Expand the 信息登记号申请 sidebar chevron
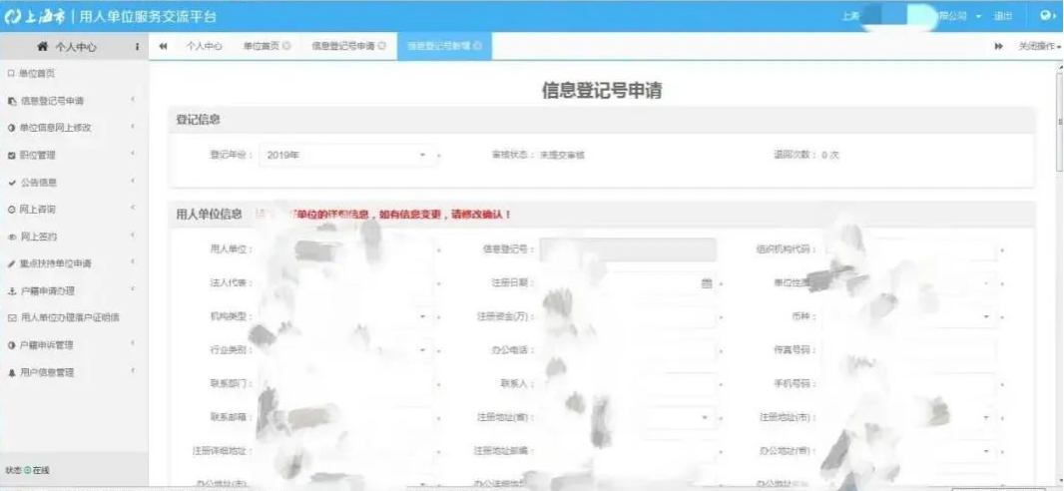 (133, 101)
